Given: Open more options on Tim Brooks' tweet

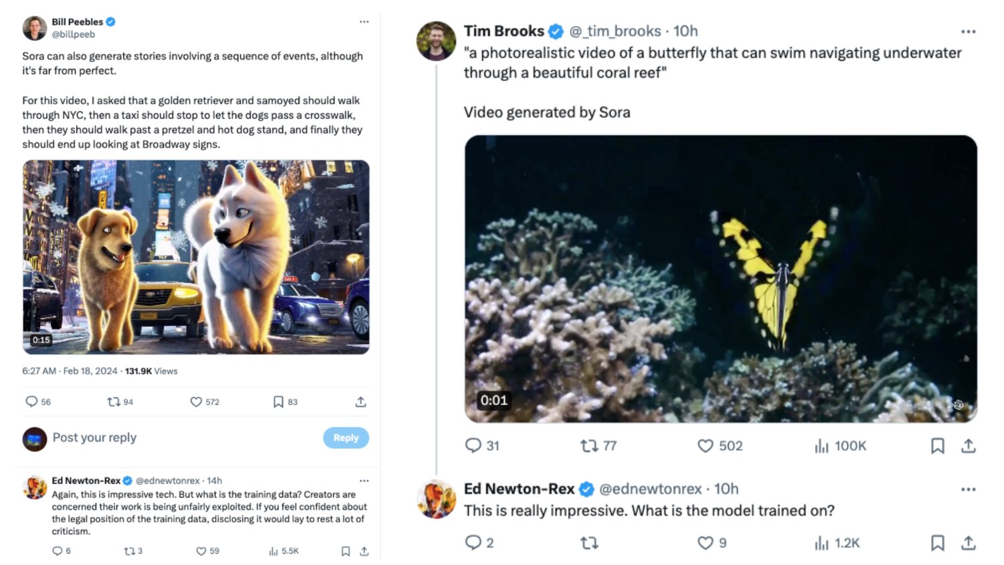Looking at the screenshot, I should (x=968, y=31).
